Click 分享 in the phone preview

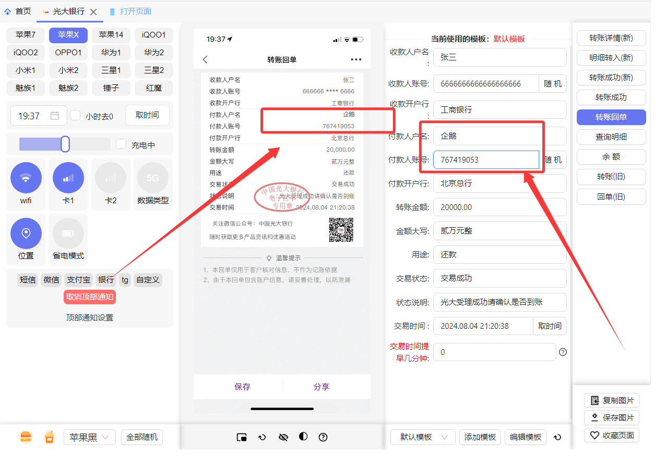coord(322,387)
